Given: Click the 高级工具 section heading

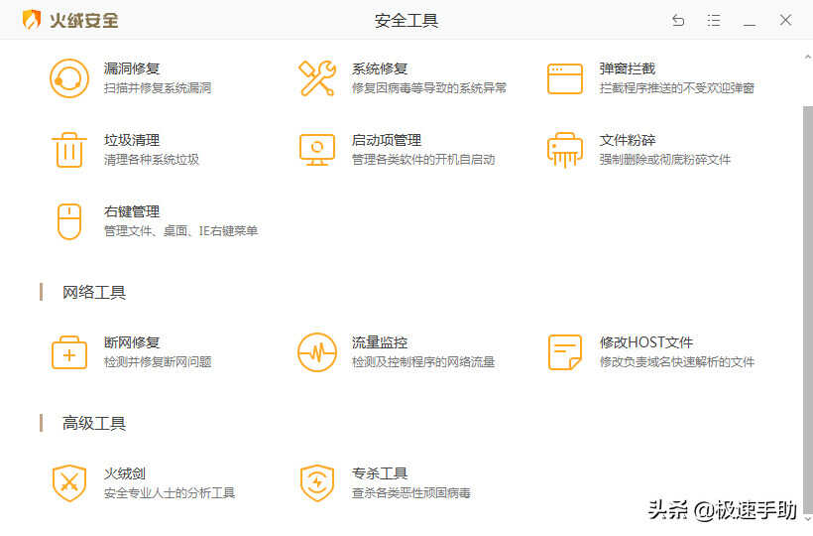Looking at the screenshot, I should (x=94, y=424).
